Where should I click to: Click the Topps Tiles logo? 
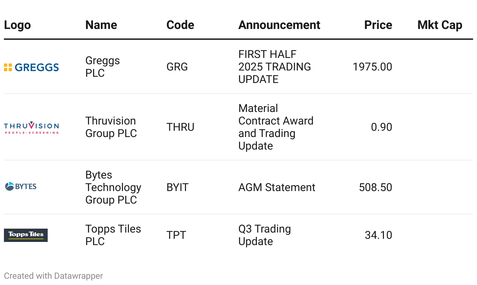click(26, 235)
